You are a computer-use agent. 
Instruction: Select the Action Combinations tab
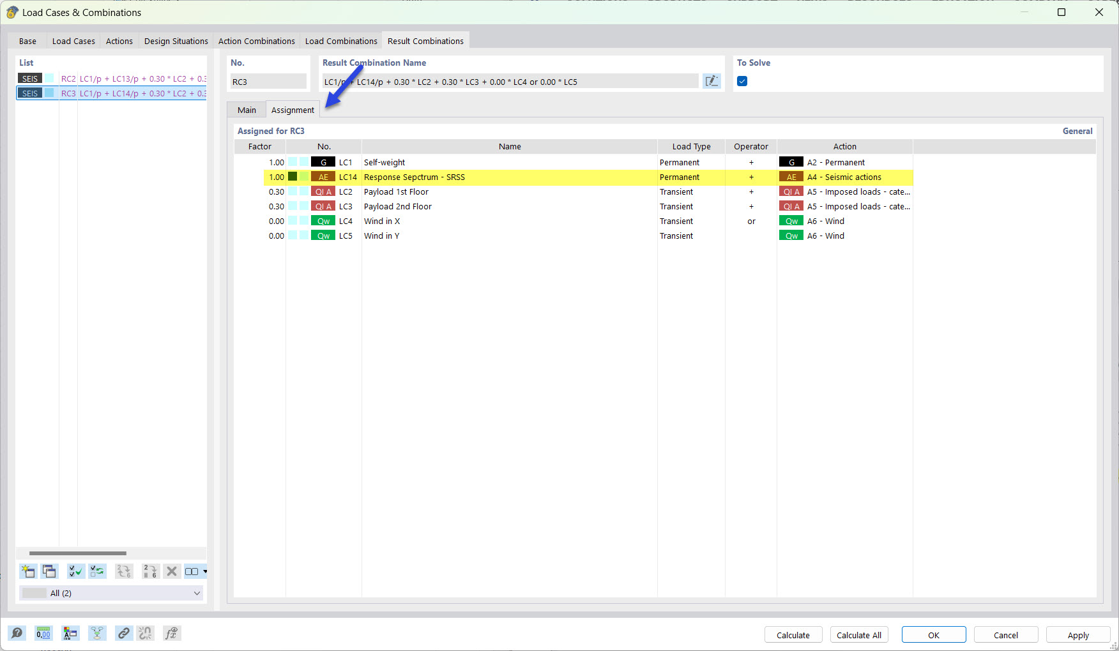click(x=257, y=41)
